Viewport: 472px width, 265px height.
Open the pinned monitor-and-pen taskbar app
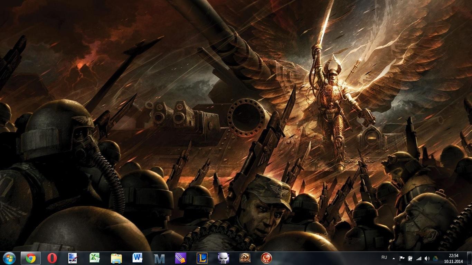pos(73,258)
